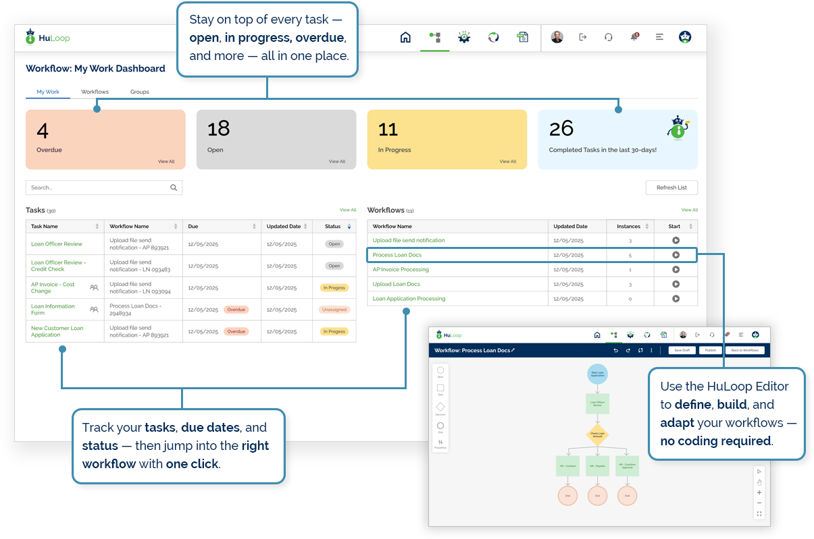Click the Unassigned status badge
814x539 pixels.
tap(334, 310)
